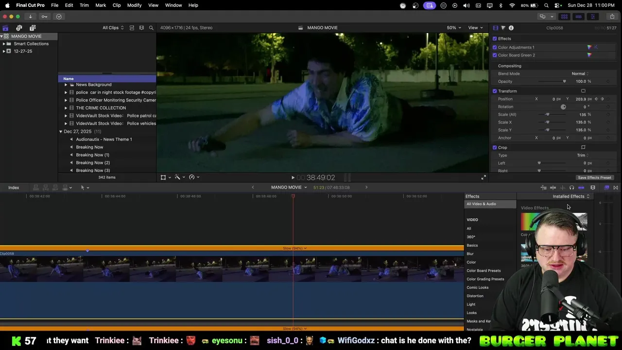Expand the Smart Collections folder

[4, 44]
